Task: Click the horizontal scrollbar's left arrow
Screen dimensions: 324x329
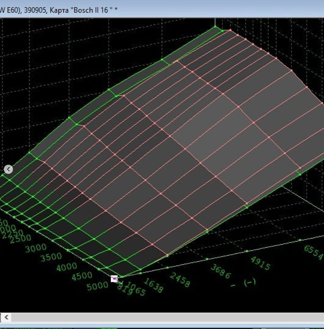Action: pyautogui.click(x=6, y=317)
